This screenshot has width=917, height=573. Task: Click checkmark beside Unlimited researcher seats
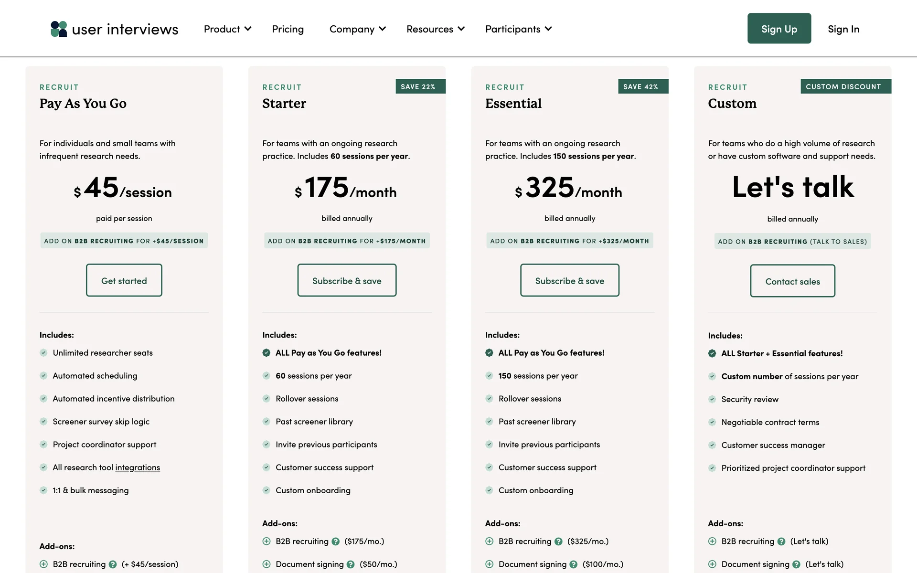pyautogui.click(x=43, y=353)
